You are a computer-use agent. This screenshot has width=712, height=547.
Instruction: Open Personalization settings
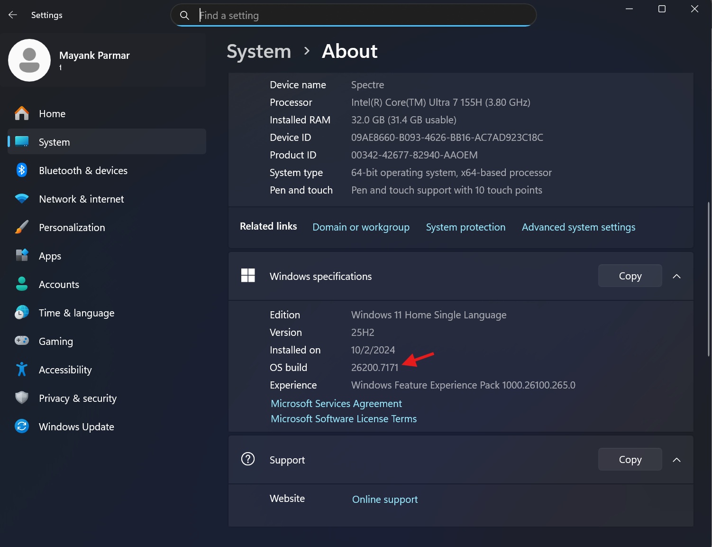[72, 227]
